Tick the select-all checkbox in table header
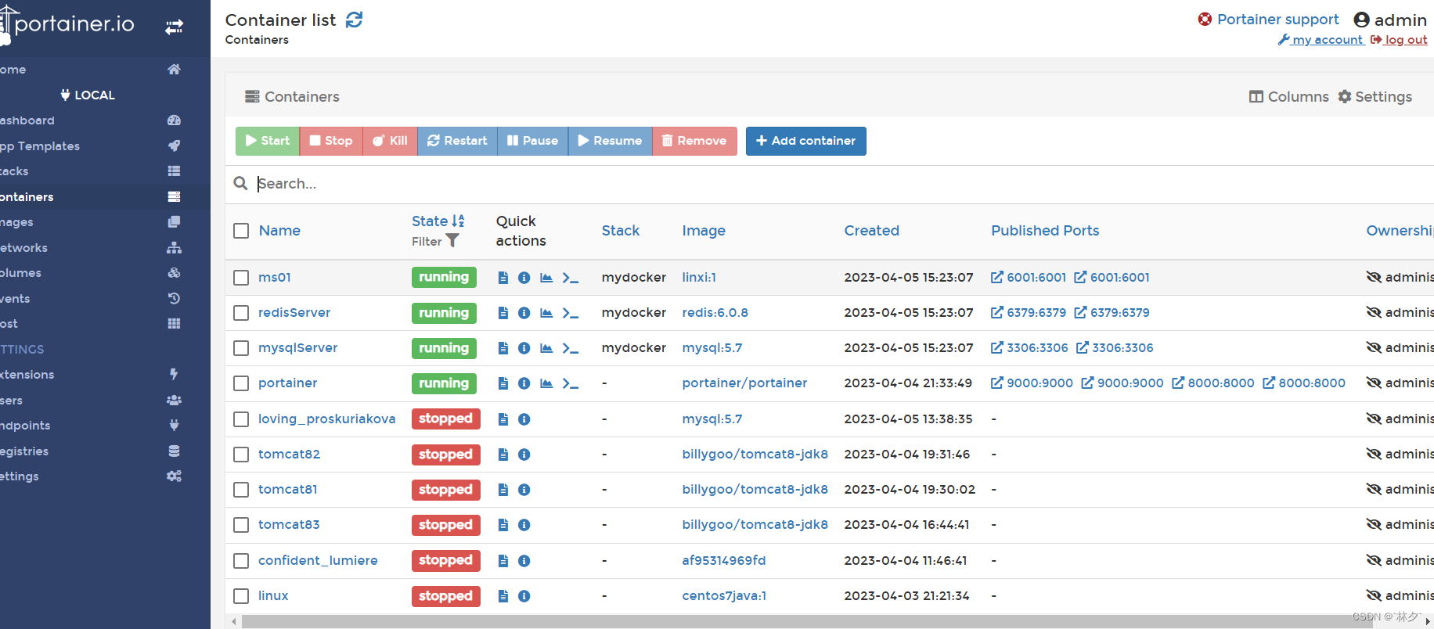 (241, 231)
